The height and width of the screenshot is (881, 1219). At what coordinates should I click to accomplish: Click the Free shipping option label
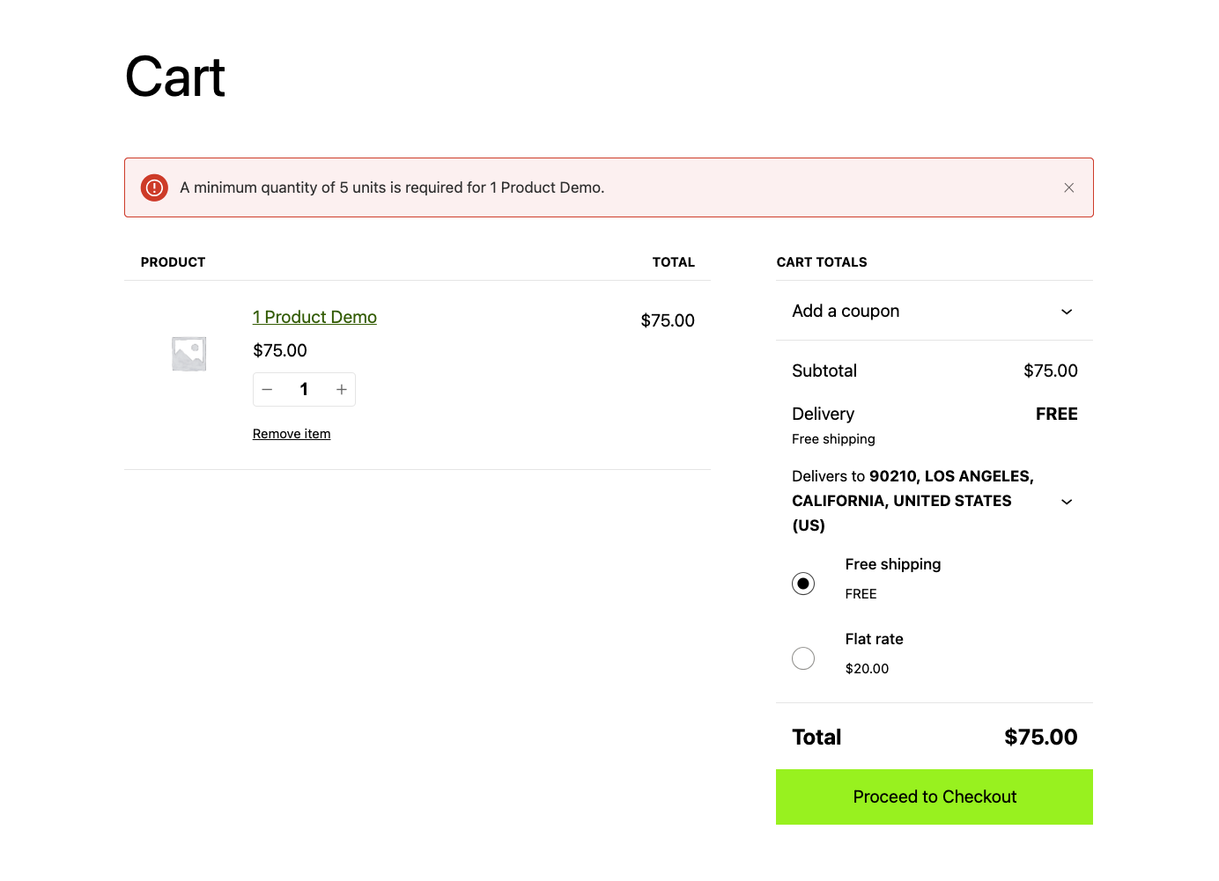pos(892,564)
